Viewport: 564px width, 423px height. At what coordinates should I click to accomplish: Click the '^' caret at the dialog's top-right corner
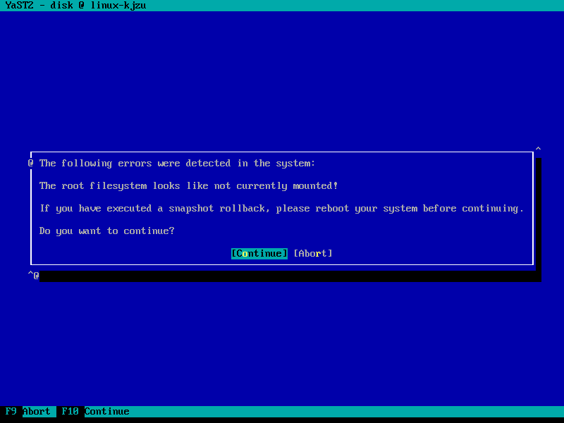coord(538,149)
